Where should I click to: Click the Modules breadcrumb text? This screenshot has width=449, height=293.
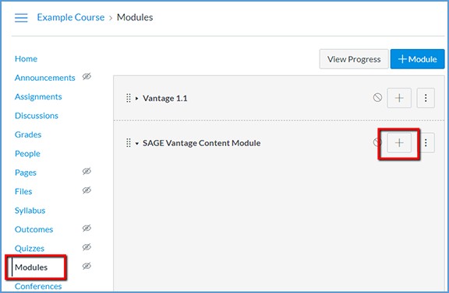(x=135, y=17)
